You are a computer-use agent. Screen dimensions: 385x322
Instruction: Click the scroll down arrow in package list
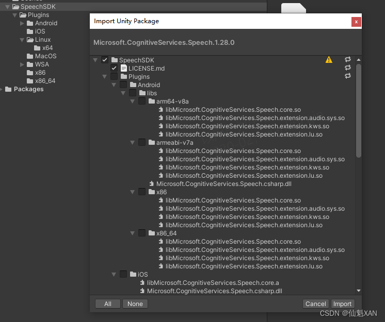pos(359,291)
